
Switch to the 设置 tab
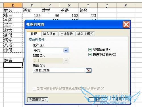click(x=34, y=34)
